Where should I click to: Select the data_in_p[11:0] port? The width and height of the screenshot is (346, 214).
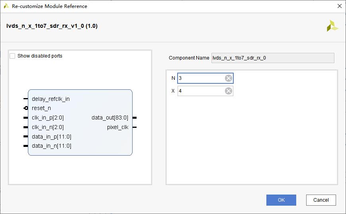[x=51, y=137]
